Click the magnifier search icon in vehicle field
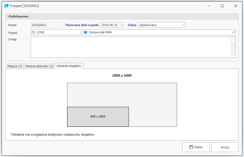244x157 pixels. click(x=233, y=32)
